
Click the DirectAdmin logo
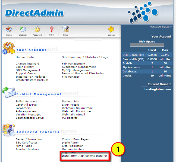(x=34, y=13)
